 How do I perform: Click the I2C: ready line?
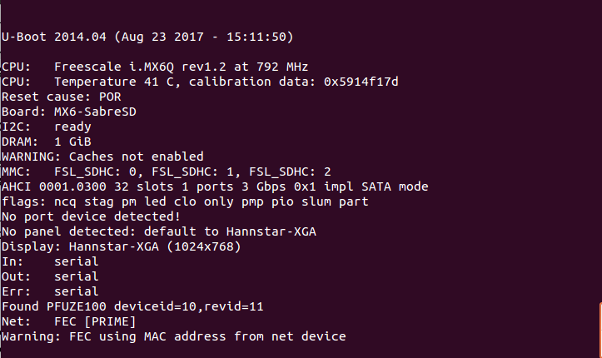coord(47,126)
